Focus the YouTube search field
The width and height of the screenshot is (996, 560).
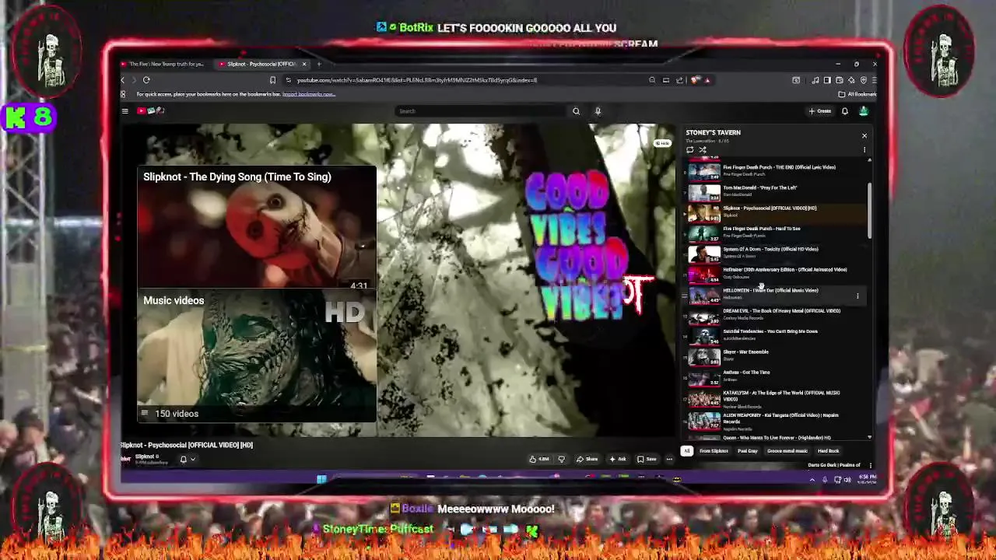pos(481,111)
